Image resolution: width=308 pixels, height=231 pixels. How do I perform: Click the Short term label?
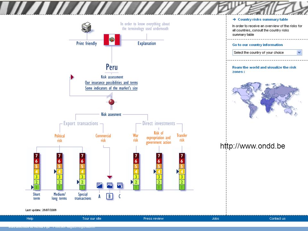37,196
